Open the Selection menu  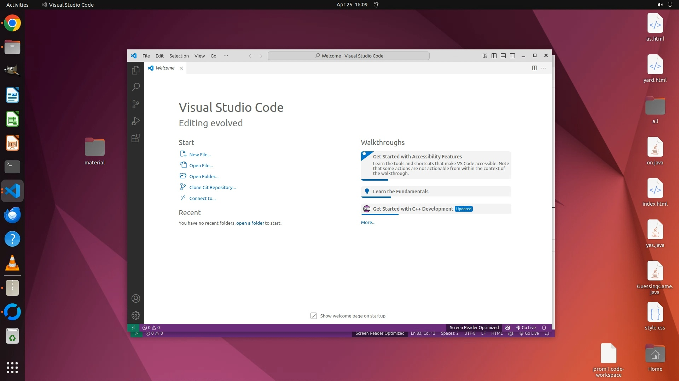pyautogui.click(x=179, y=56)
